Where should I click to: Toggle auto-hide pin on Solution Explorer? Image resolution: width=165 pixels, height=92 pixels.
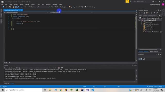coord(158,10)
